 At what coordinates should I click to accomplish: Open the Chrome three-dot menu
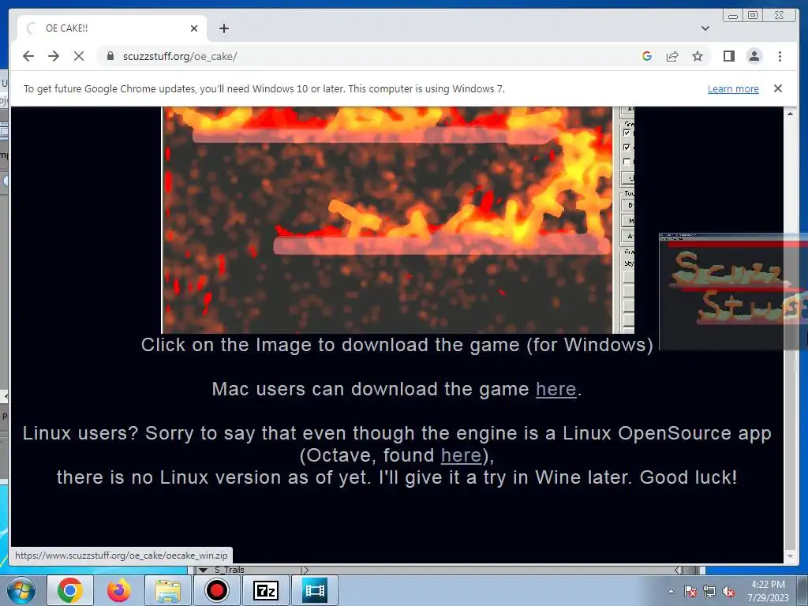coord(780,56)
